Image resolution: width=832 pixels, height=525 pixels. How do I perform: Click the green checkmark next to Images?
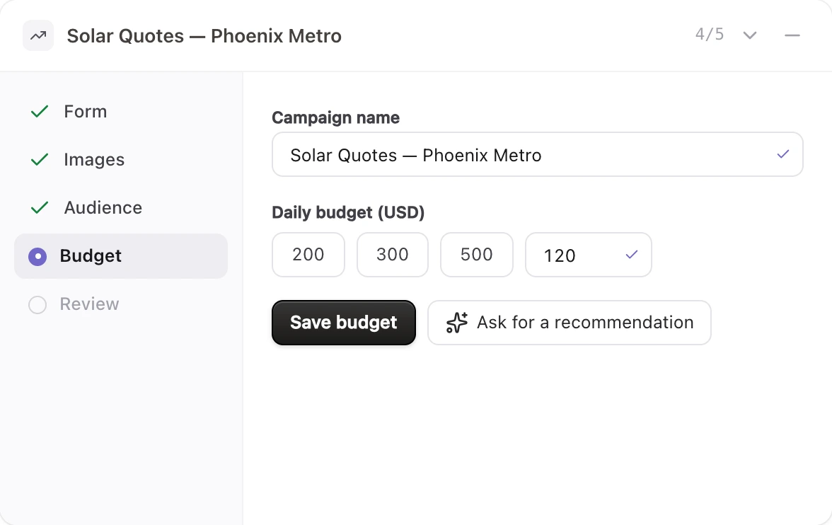(x=40, y=159)
